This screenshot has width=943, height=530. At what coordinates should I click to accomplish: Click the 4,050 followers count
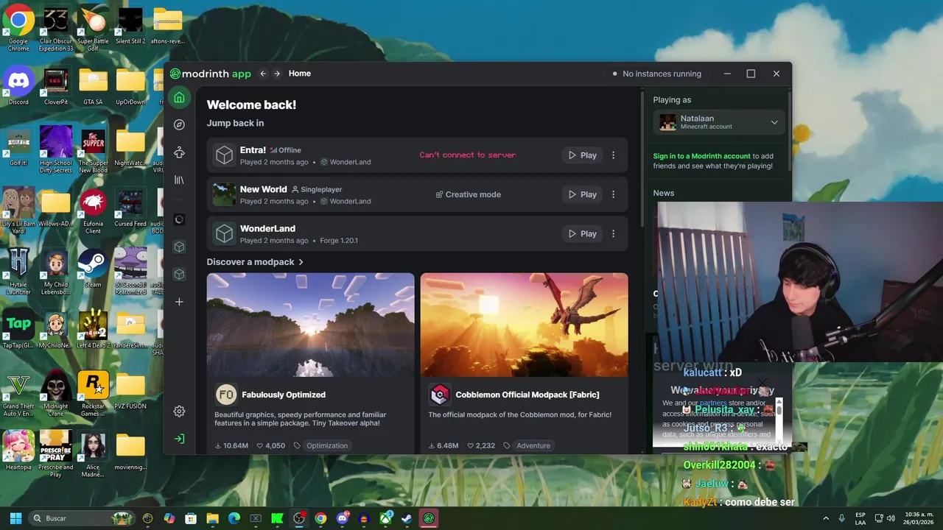pos(270,445)
